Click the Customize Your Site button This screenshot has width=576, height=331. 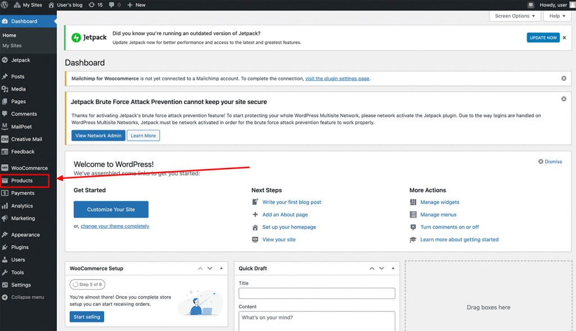(111, 210)
